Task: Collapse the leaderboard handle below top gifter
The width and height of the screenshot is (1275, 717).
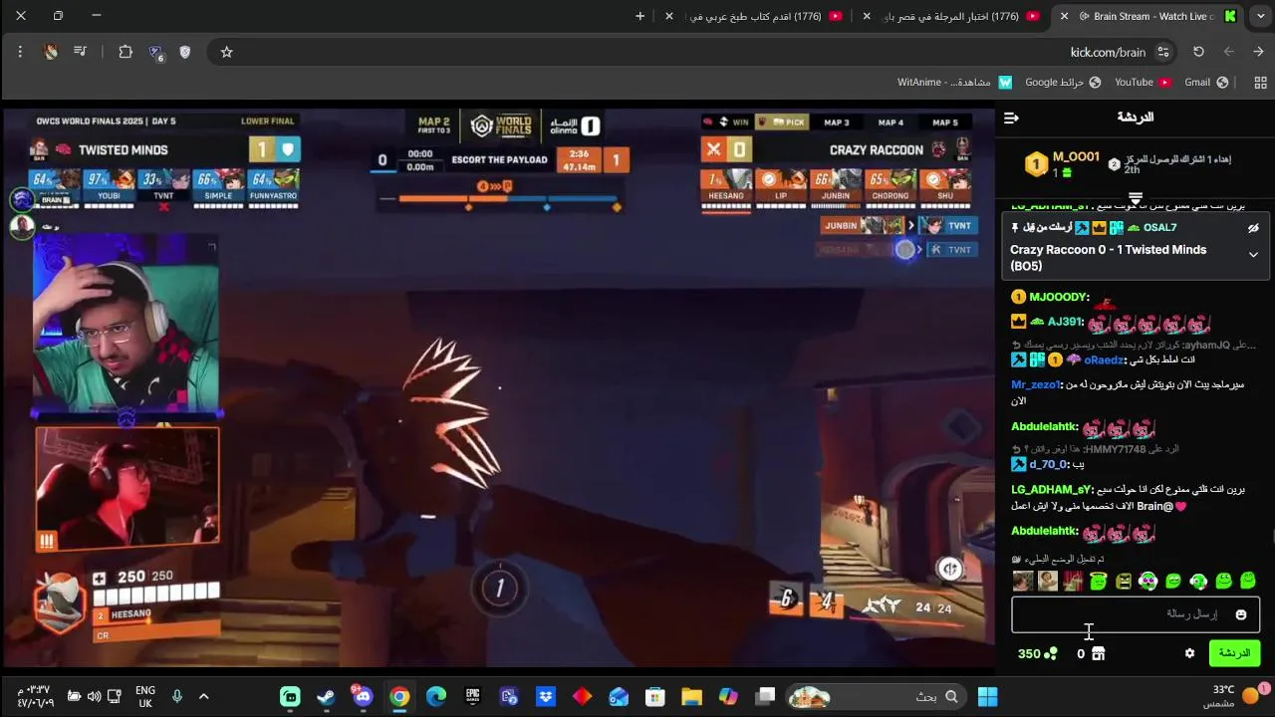Action: coord(1136,197)
